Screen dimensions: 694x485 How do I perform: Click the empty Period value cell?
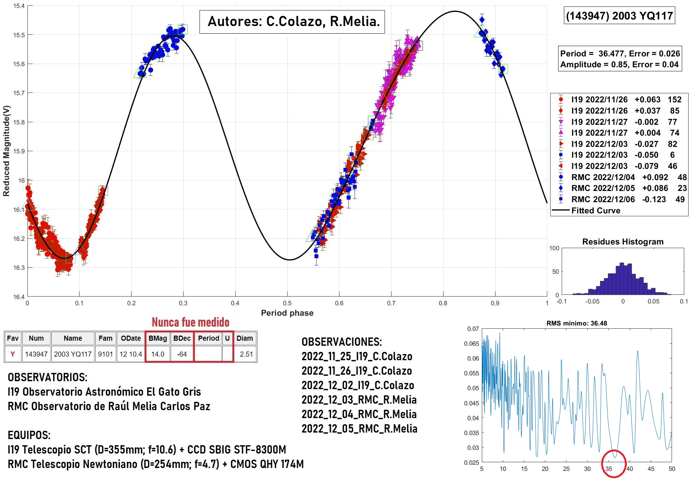[x=208, y=354]
